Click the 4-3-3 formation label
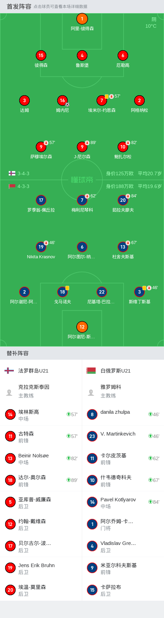The height and width of the screenshot is (618, 164). pos(23,186)
